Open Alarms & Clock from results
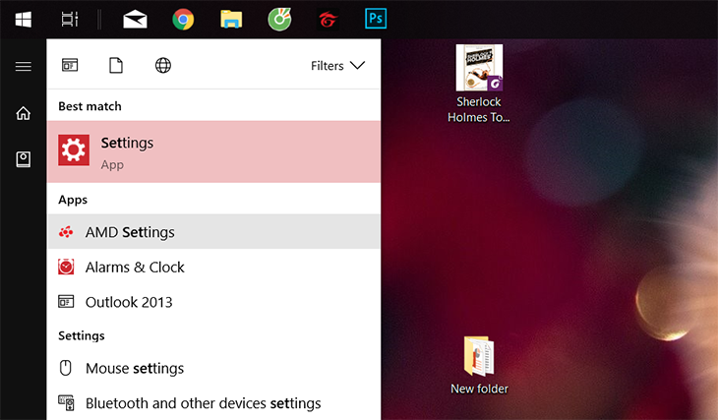718x420 pixels. (x=213, y=267)
